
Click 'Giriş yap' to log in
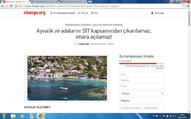(158, 13)
